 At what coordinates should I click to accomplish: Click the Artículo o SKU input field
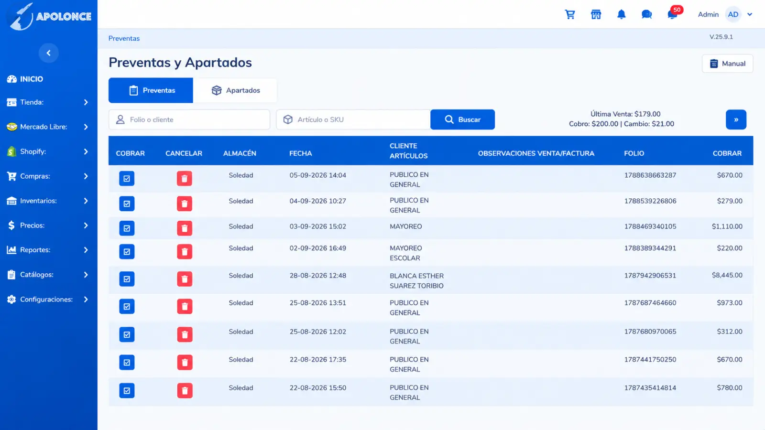pyautogui.click(x=353, y=119)
